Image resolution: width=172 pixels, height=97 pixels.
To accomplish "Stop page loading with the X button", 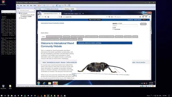I will pos(45,17).
